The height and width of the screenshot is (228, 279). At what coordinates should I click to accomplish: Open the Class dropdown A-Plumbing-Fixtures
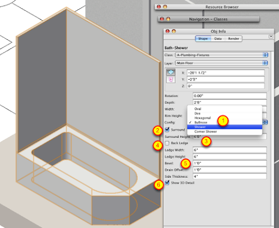(x=221, y=55)
